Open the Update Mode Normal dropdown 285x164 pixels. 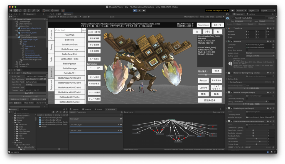tap(260, 53)
